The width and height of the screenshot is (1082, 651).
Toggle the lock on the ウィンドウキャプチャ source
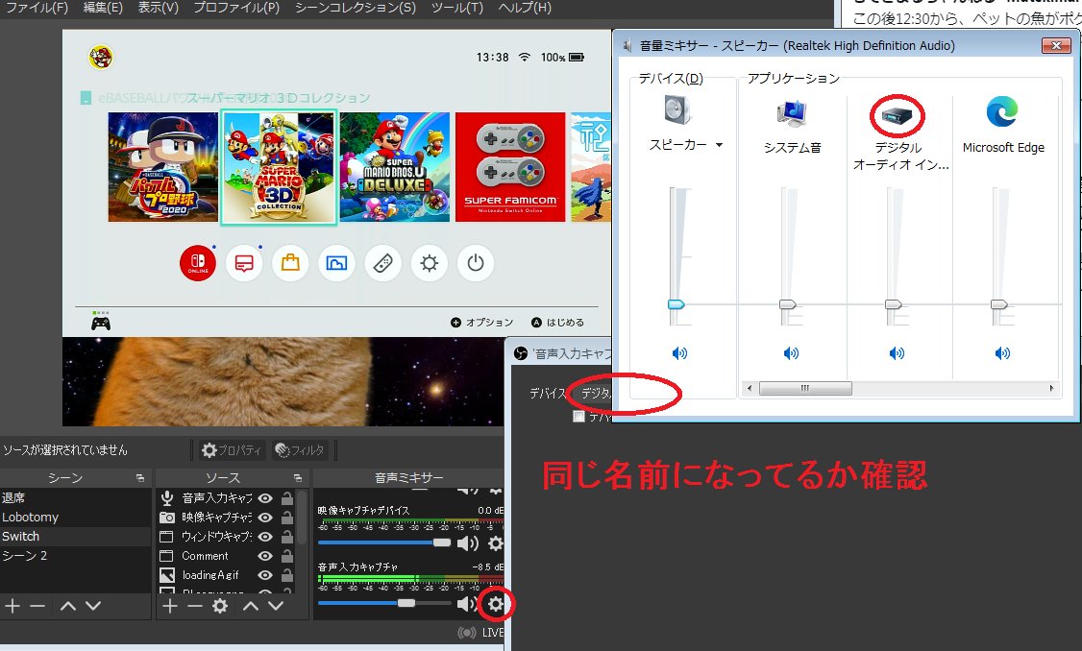click(287, 536)
